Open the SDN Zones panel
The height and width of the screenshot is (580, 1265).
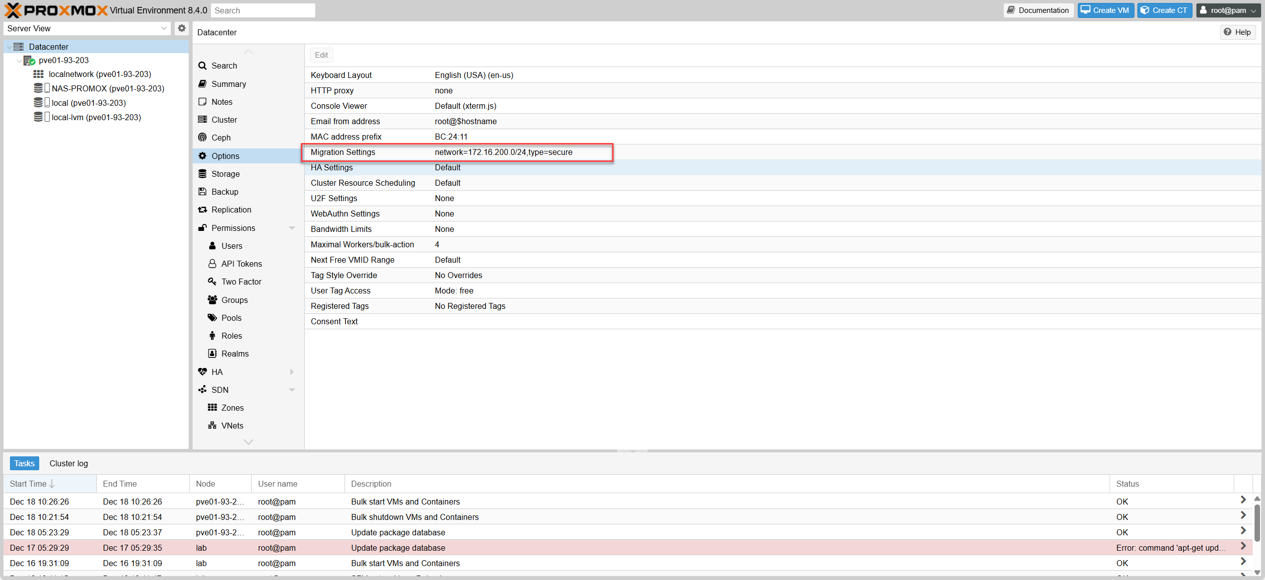coord(231,407)
